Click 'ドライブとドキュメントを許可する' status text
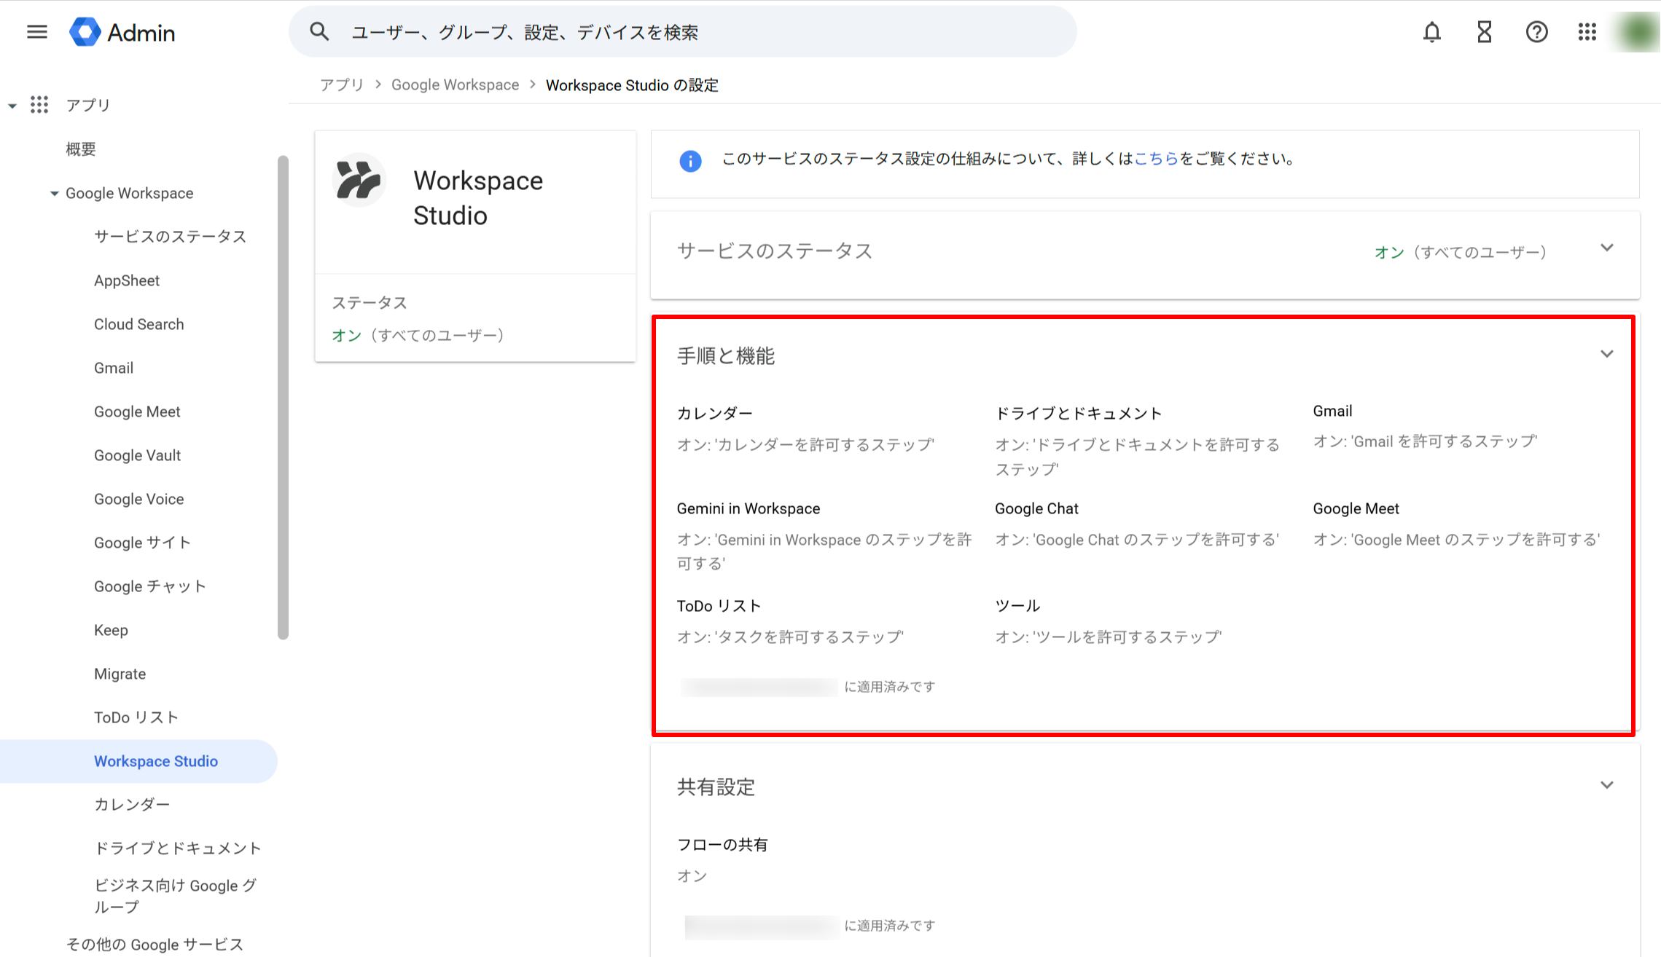 [1137, 457]
